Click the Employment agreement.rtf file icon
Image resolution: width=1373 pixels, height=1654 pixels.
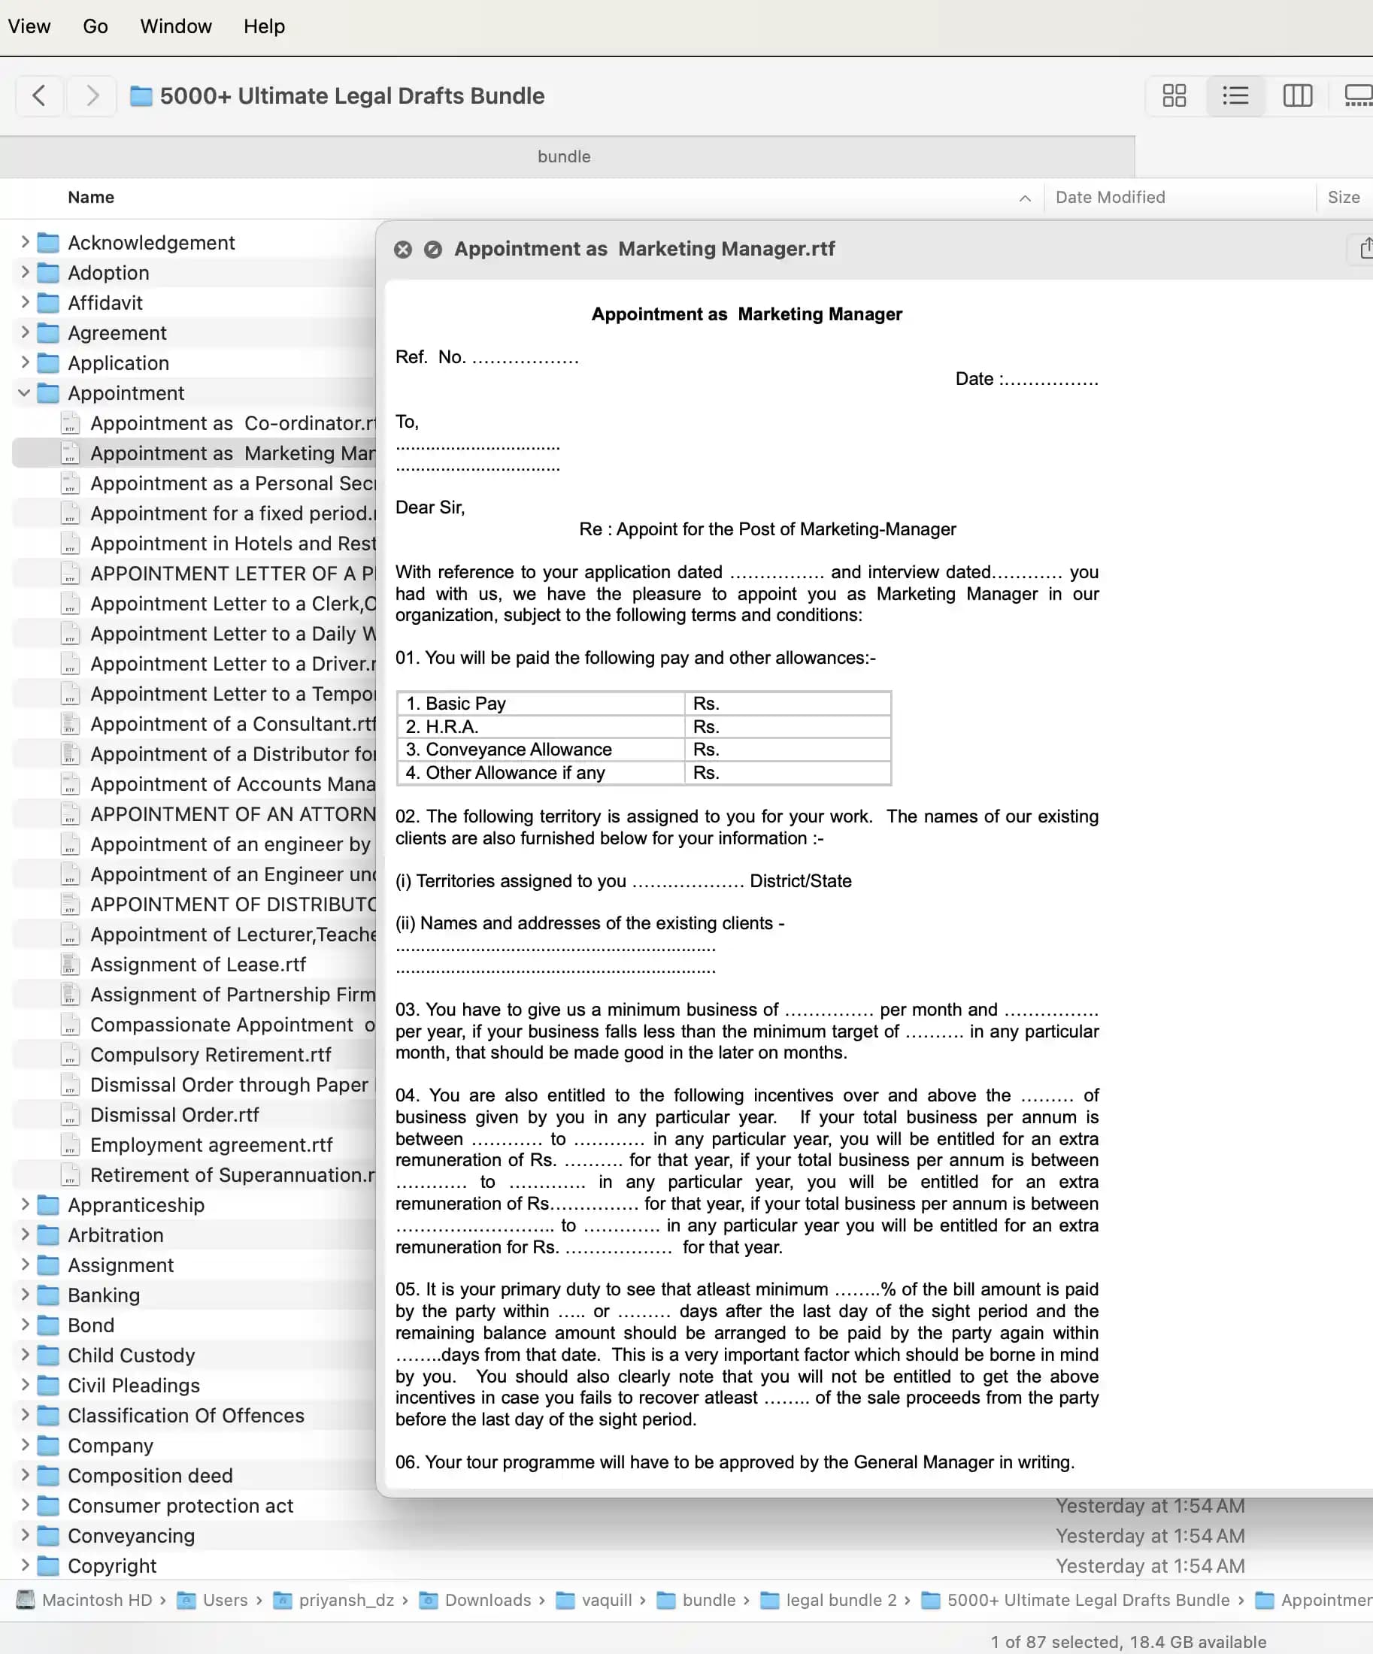(70, 1144)
